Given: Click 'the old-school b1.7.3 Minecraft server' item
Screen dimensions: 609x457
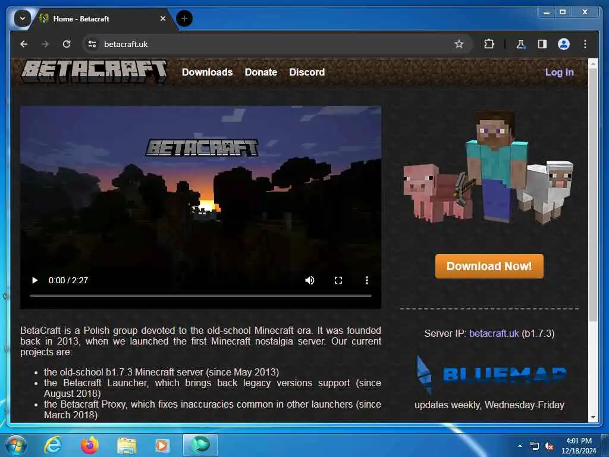Looking at the screenshot, I should click(161, 373).
